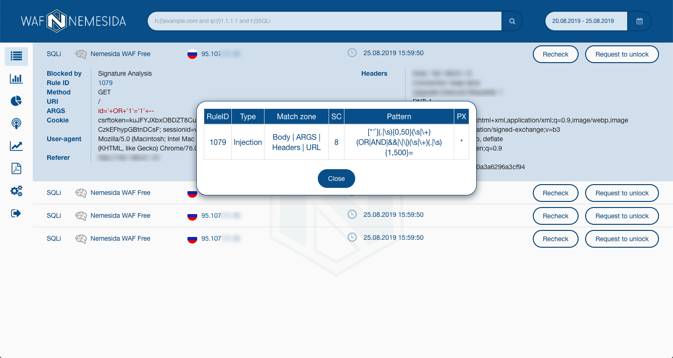The width and height of the screenshot is (673, 358).
Task: Click the User-agent label
Action: click(64, 139)
